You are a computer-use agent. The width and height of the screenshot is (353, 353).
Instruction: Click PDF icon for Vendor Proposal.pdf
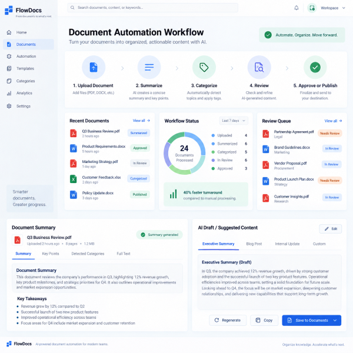click(x=266, y=165)
